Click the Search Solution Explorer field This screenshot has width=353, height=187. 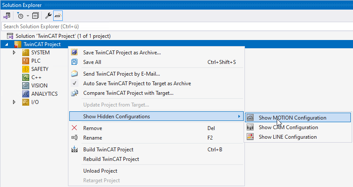click(176, 27)
